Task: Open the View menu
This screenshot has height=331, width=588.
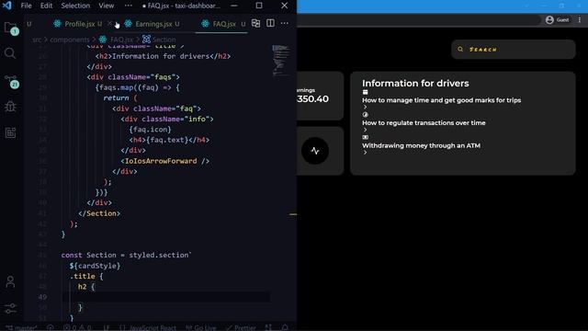Action: pos(107,6)
